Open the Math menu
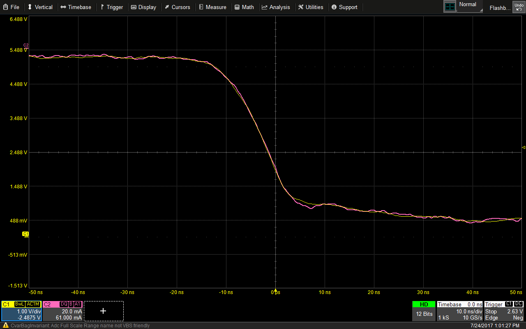This screenshot has height=329, width=526. click(245, 7)
